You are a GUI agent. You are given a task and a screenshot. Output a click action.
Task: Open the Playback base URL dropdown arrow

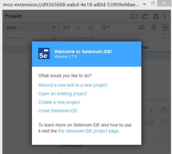coord(164,37)
